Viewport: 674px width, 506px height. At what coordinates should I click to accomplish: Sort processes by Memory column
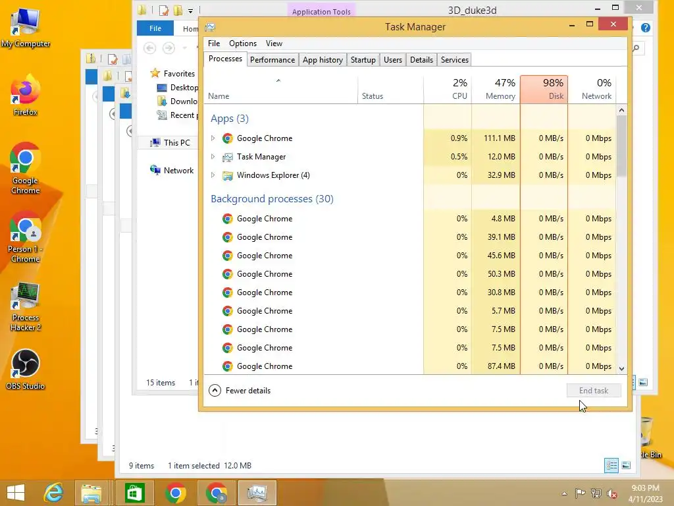coord(496,90)
